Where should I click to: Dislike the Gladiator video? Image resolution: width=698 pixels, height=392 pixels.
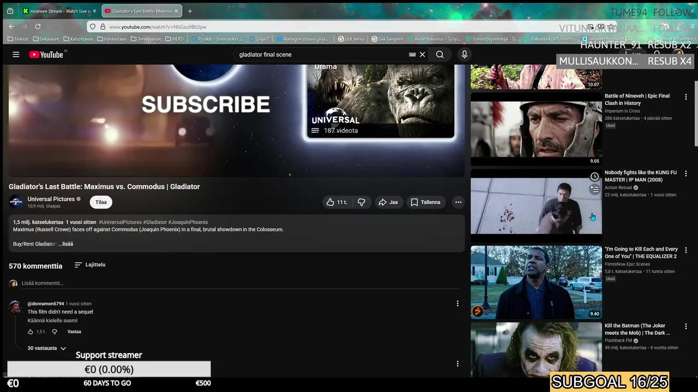361,202
